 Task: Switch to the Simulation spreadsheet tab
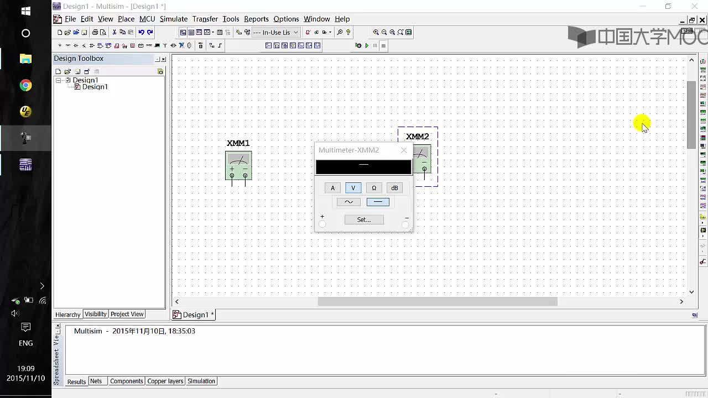201,381
